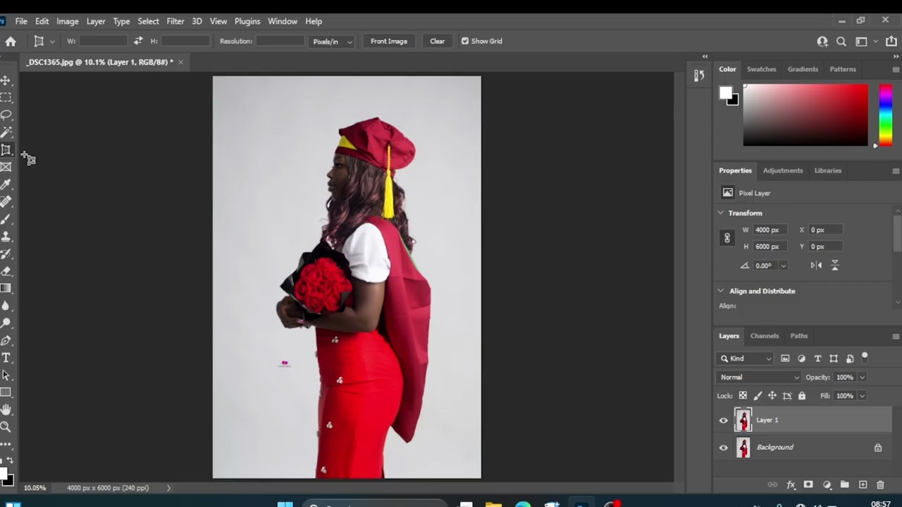
Task: Switch to the Adjustments tab
Action: (783, 170)
